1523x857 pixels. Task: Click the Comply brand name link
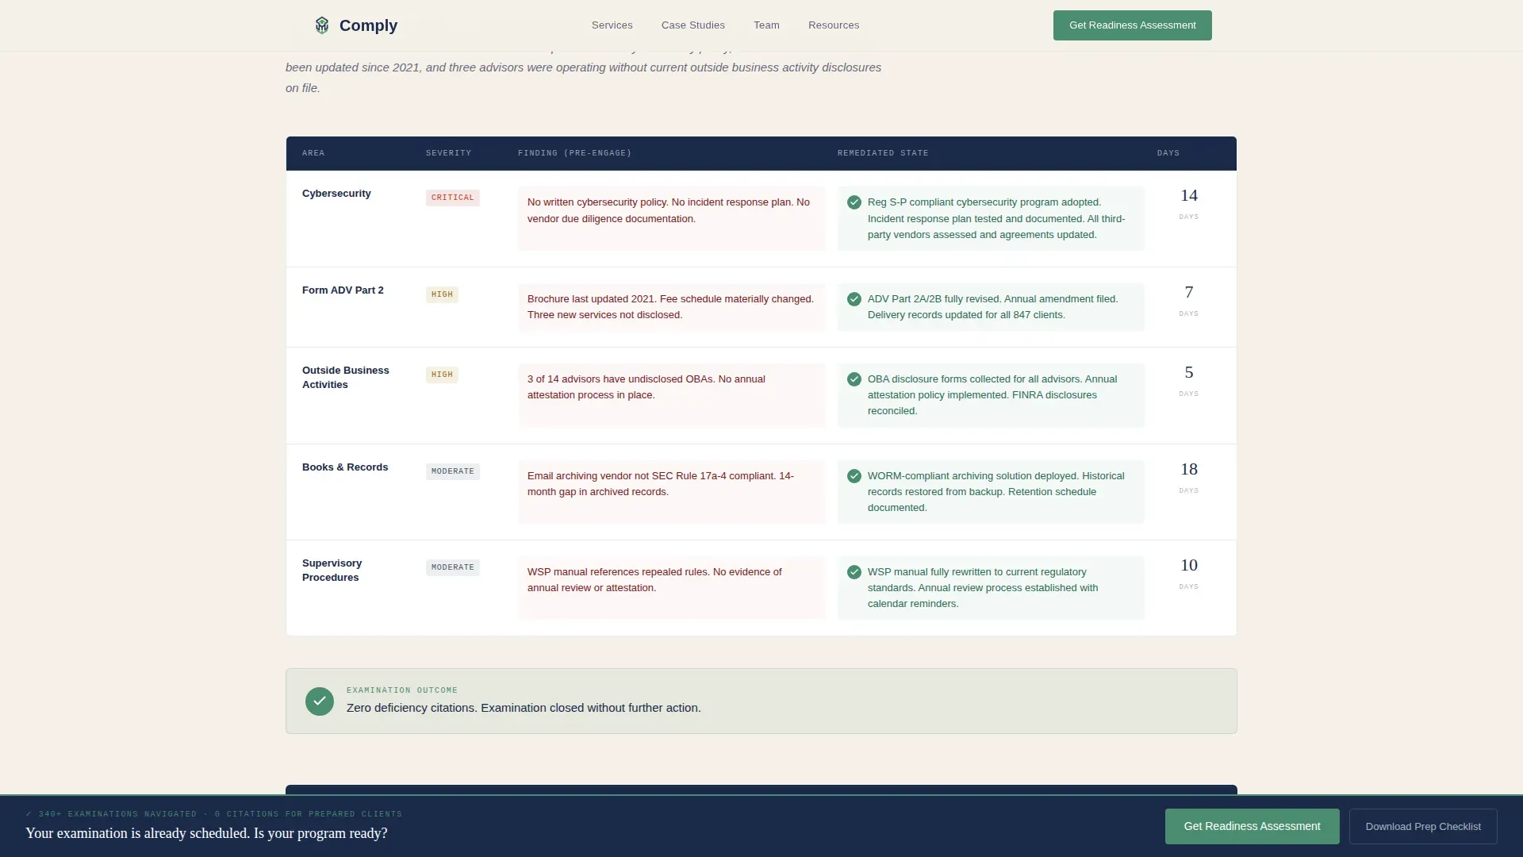368,25
